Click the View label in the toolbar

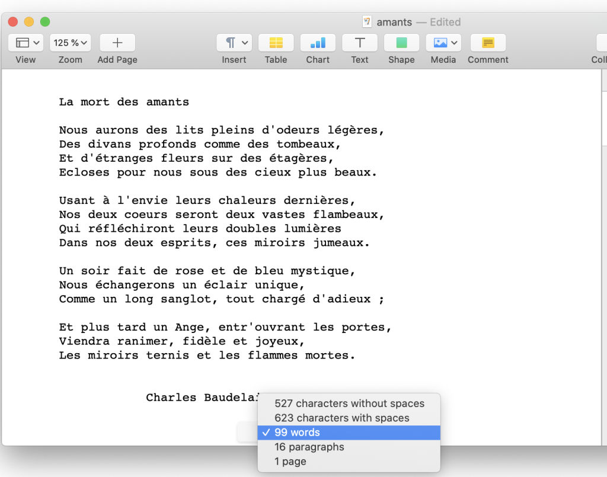click(25, 60)
